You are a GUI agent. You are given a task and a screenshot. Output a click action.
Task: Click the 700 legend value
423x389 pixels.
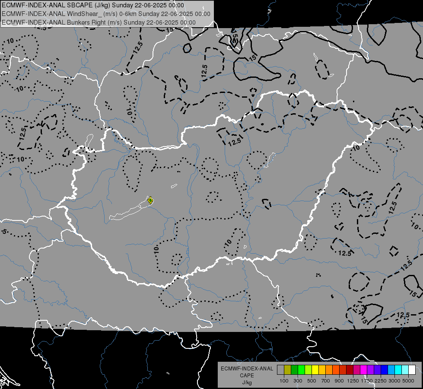[326, 381]
